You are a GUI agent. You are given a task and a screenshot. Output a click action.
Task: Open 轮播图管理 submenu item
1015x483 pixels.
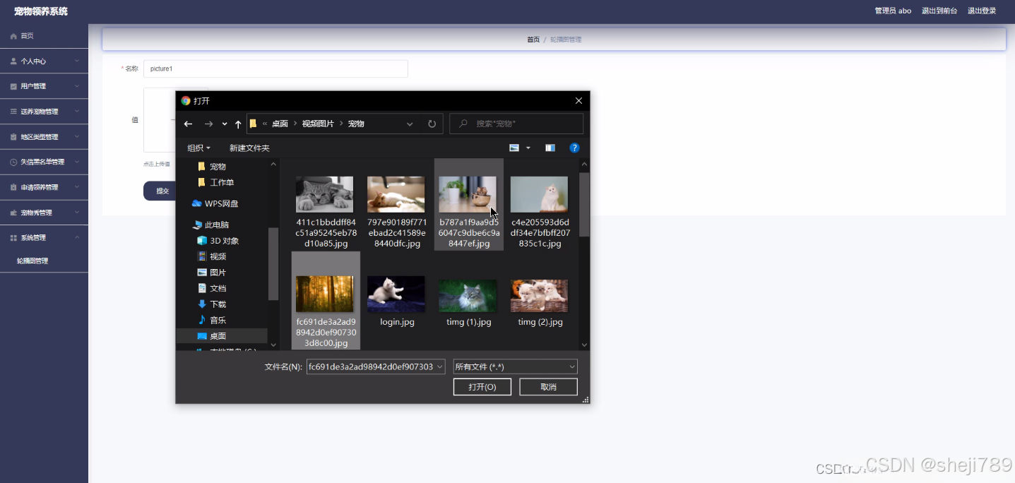point(32,261)
